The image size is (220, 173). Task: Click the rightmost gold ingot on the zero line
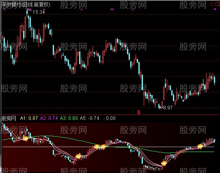[x=200, y=146]
